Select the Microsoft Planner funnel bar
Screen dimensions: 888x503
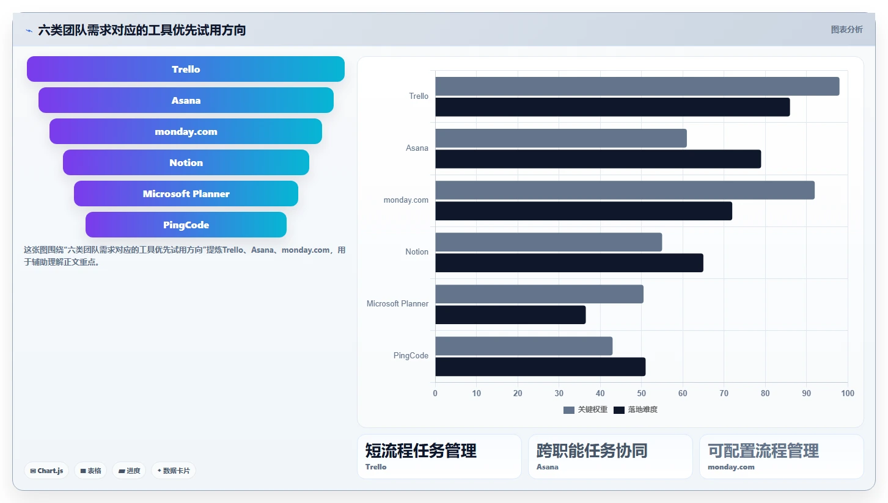(x=186, y=194)
